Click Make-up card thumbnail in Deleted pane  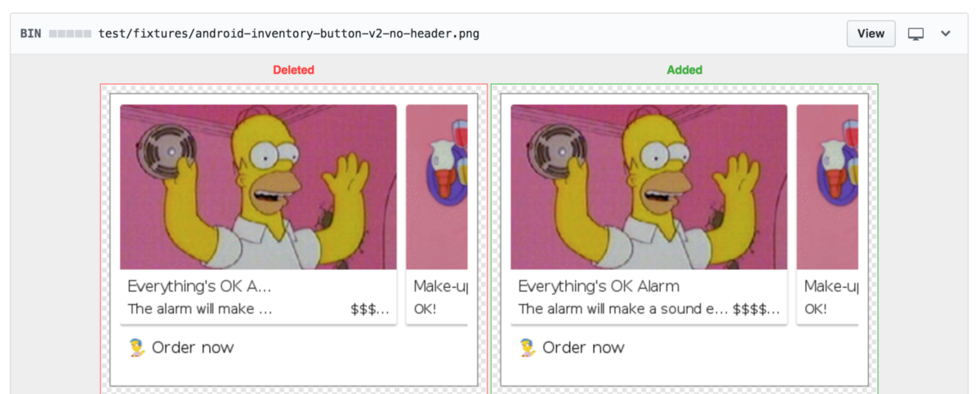tap(437, 187)
